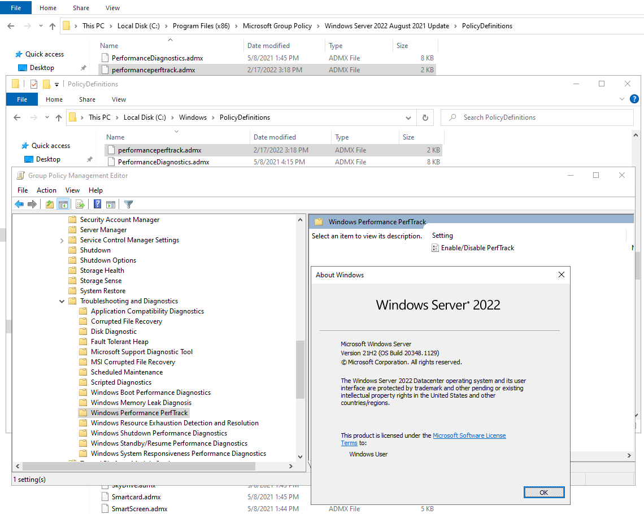Select SmartScreen.admx in the rear Explorer window
The width and height of the screenshot is (644, 514).
click(140, 509)
